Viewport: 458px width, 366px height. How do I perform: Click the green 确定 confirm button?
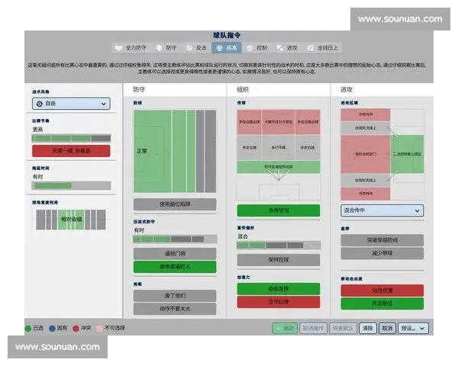click(x=285, y=329)
